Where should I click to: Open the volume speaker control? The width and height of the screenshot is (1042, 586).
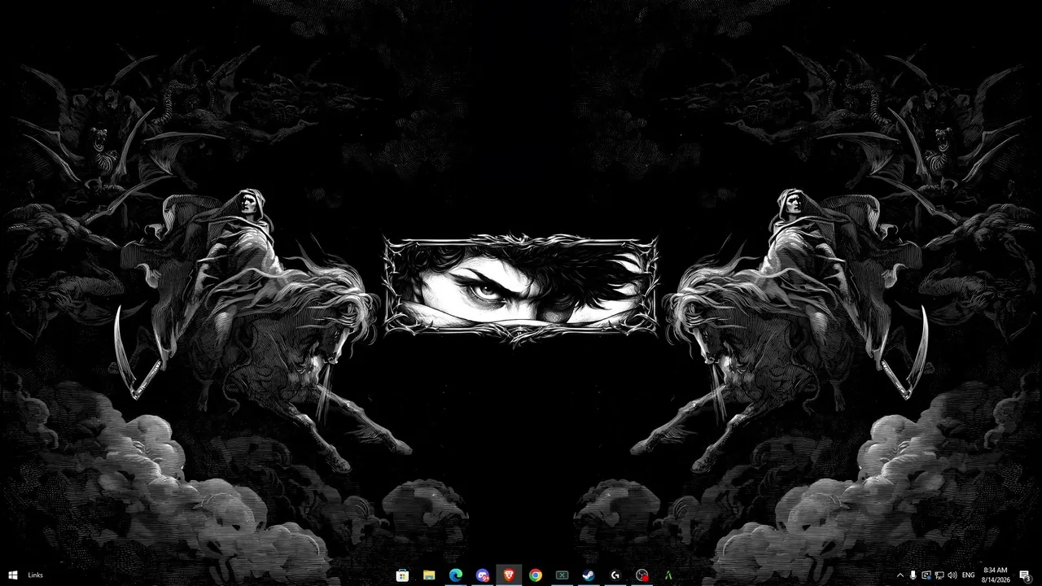(x=952, y=575)
